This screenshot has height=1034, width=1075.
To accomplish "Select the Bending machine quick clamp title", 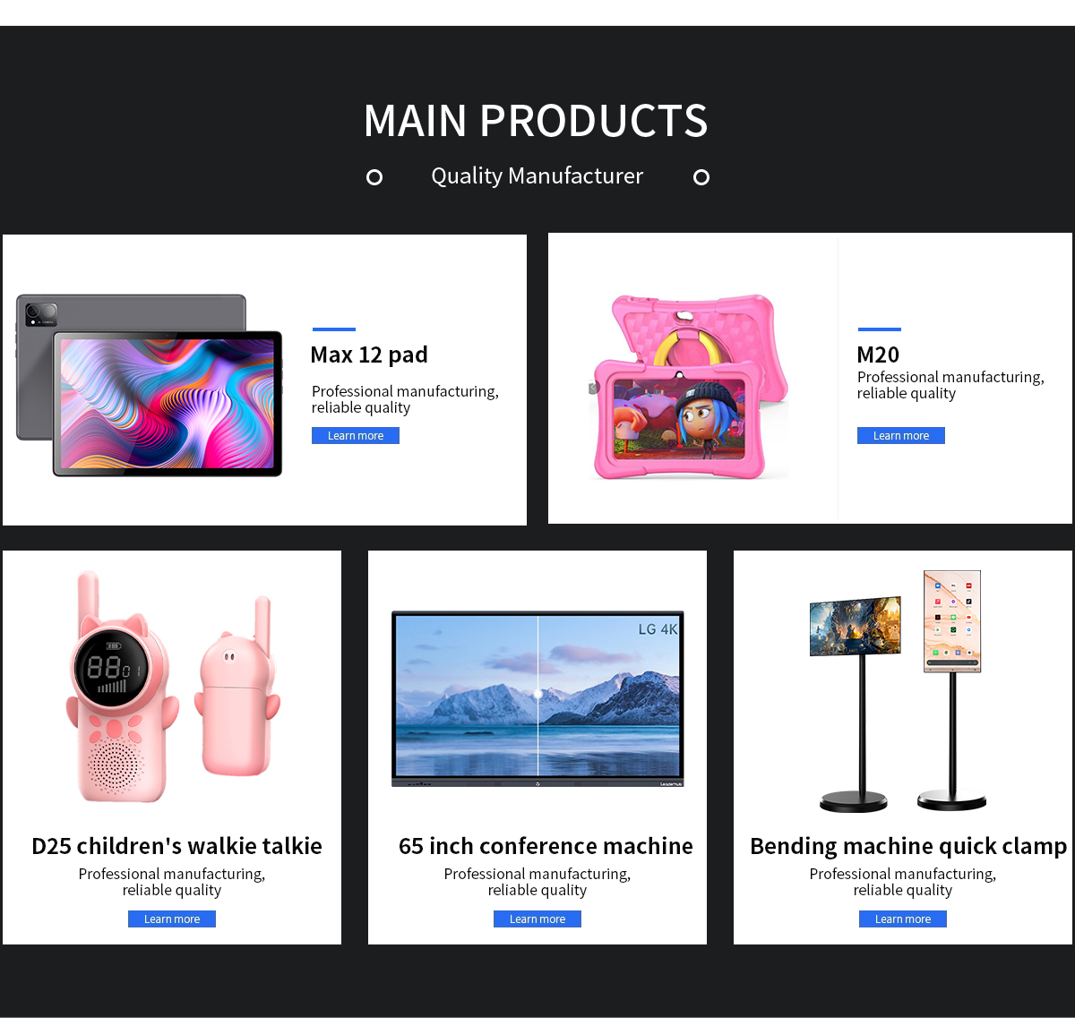I will pyautogui.click(x=908, y=847).
